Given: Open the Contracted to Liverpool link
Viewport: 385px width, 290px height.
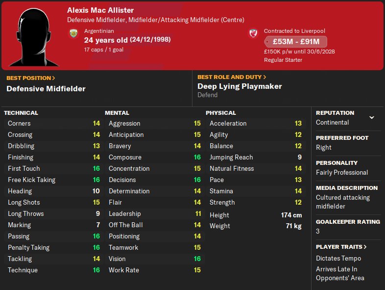Looking at the screenshot, I should point(294,31).
